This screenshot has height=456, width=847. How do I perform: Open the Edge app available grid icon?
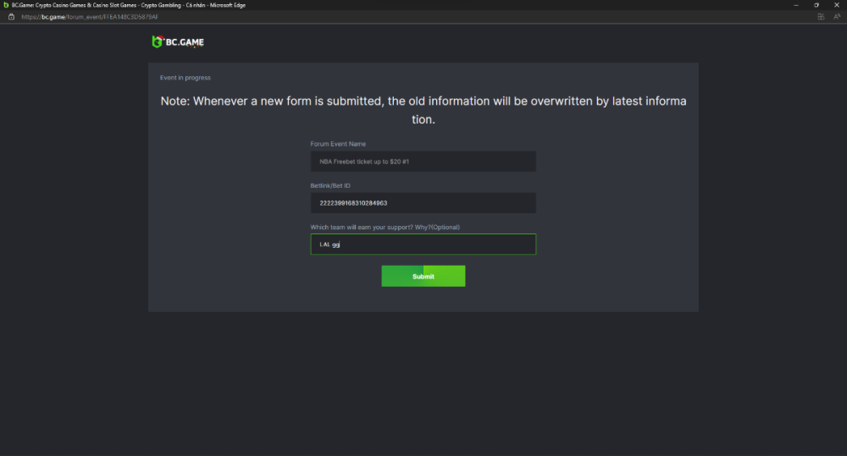click(x=821, y=16)
